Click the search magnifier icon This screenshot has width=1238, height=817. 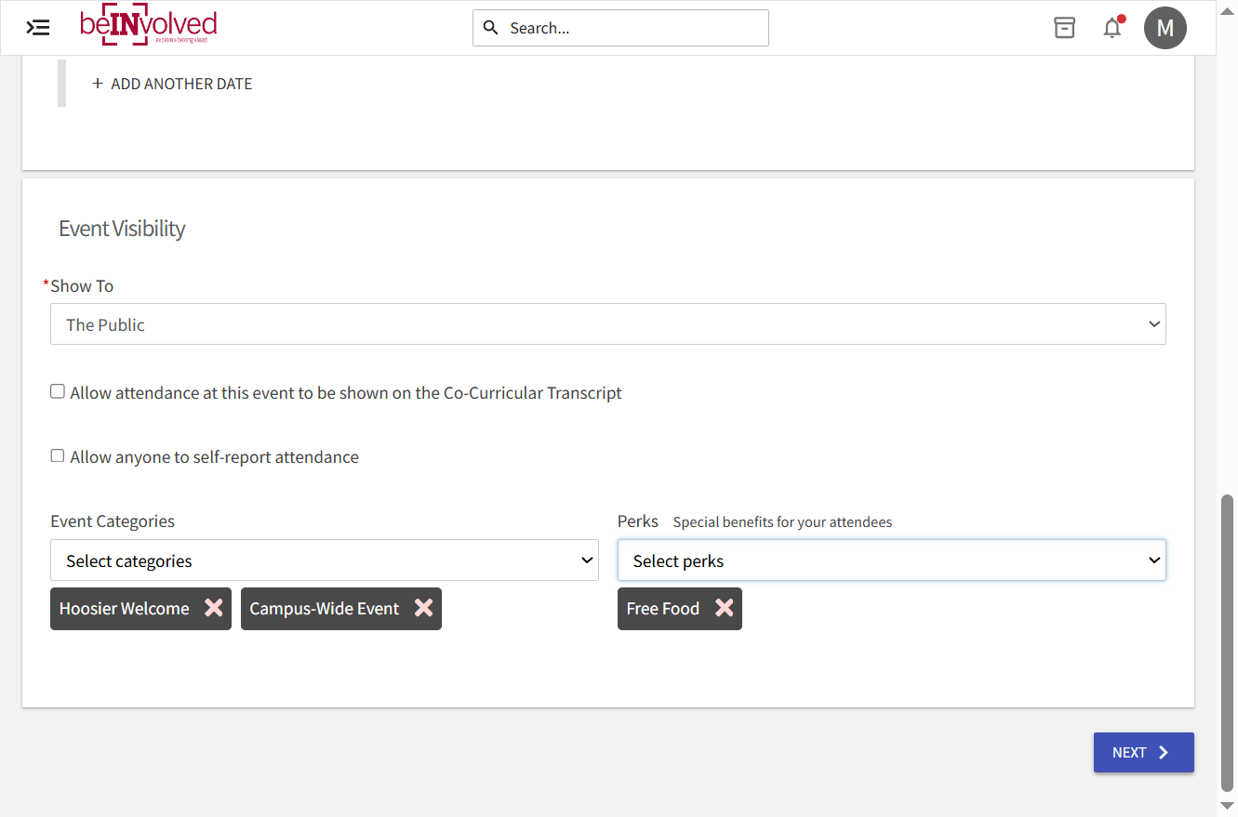[x=491, y=27]
